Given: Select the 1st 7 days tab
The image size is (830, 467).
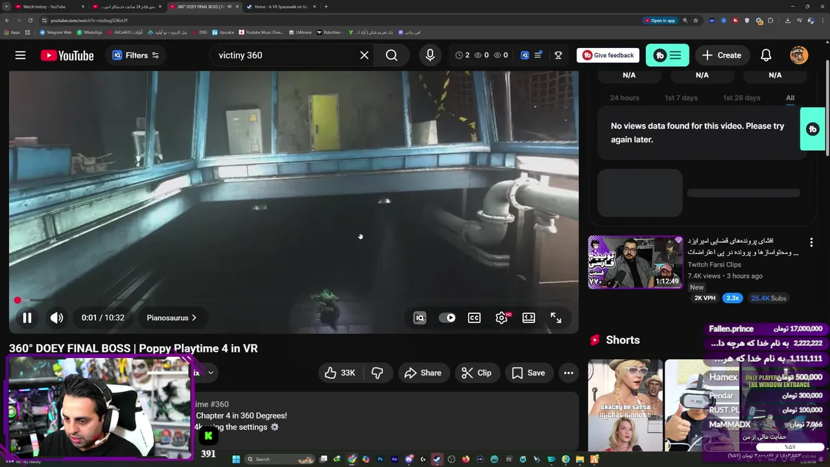Looking at the screenshot, I should tap(681, 98).
